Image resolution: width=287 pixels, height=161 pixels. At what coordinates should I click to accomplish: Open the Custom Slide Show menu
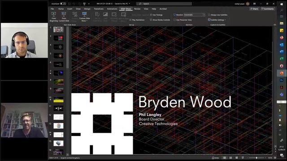(84, 17)
